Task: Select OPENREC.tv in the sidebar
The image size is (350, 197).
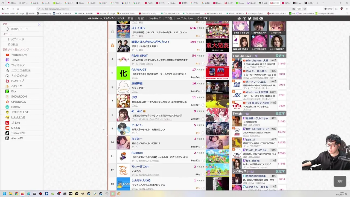Action: click(x=19, y=102)
